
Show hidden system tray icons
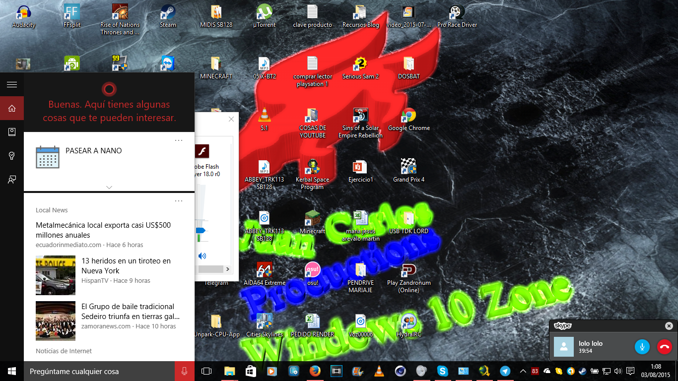[523, 371]
